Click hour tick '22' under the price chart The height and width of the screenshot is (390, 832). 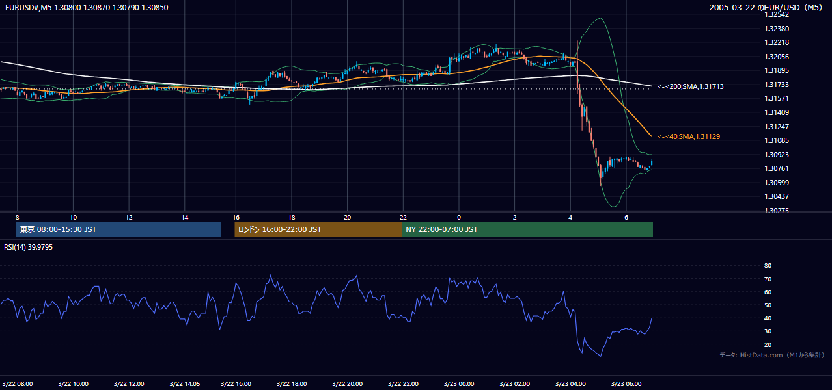coord(403,217)
